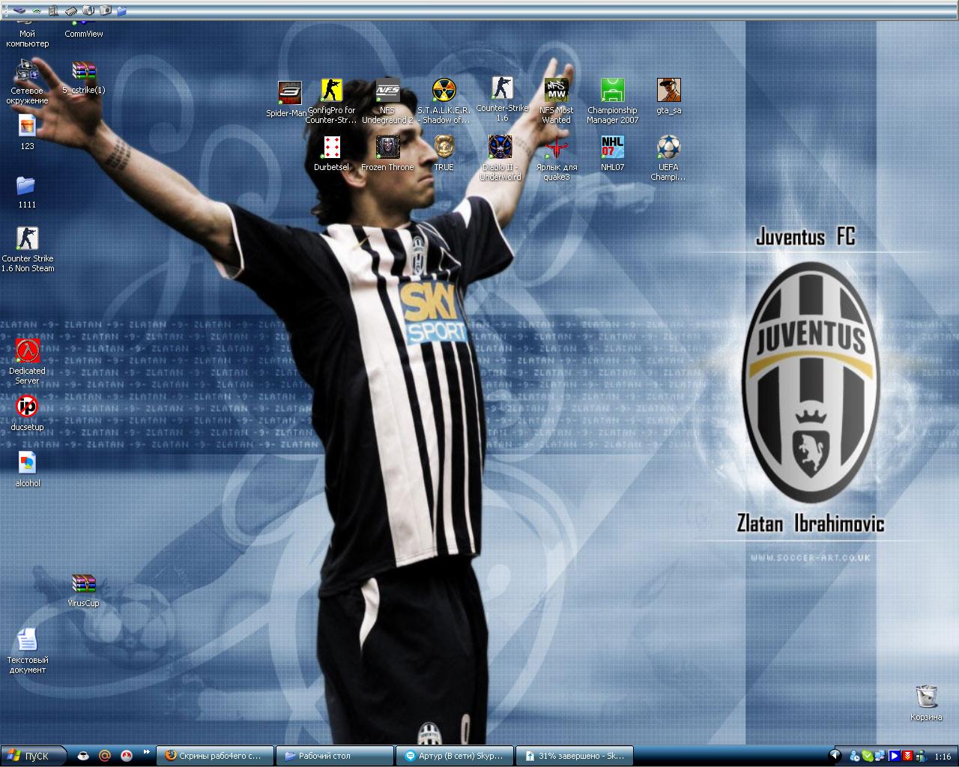Select the NFS Most Wanted shortcut
Viewport: 959px width, 767px height.
pyautogui.click(x=556, y=101)
